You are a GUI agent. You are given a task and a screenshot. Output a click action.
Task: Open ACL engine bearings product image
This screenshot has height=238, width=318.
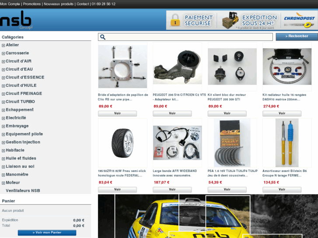[232, 143]
